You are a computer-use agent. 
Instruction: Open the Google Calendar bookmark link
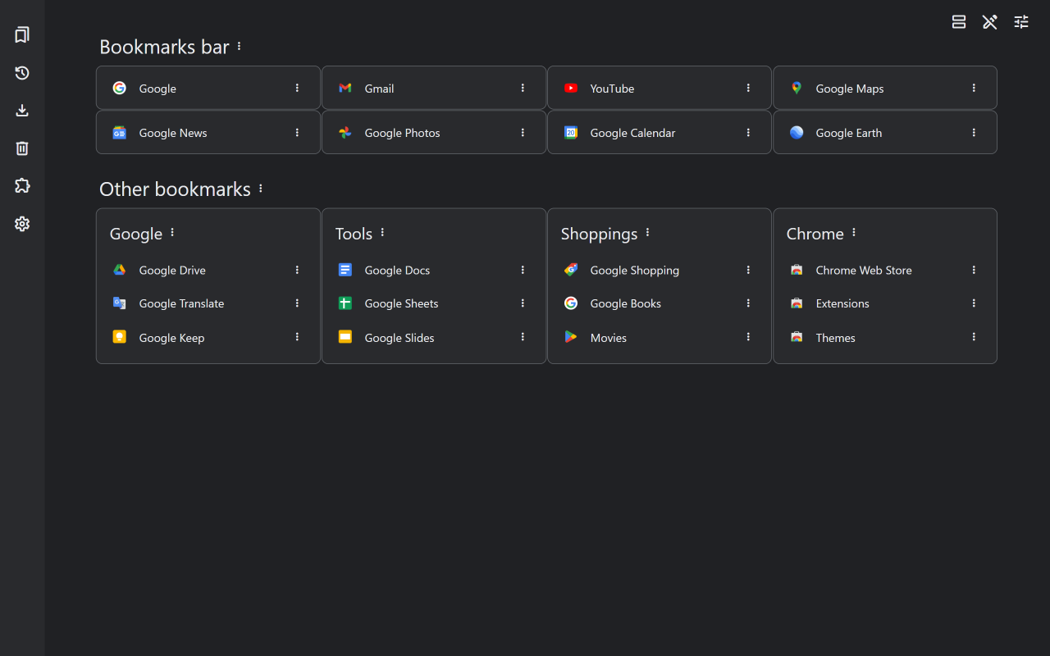pos(632,133)
